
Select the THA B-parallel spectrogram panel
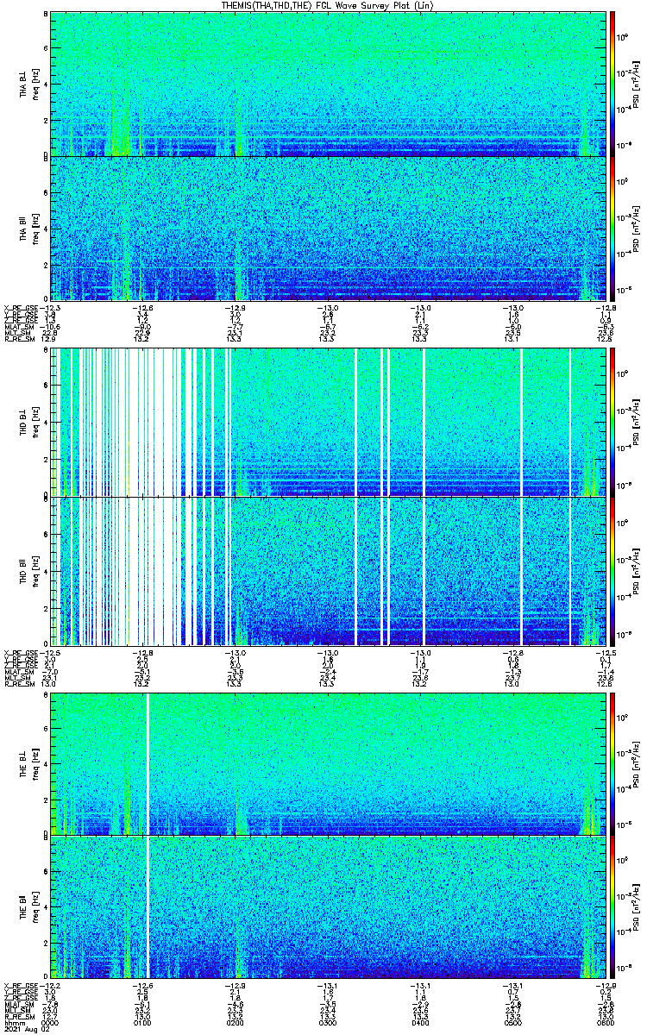click(328, 228)
